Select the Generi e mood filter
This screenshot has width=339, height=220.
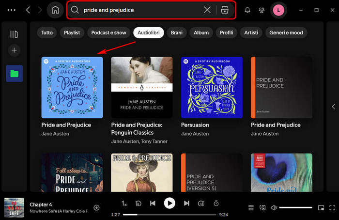286,32
